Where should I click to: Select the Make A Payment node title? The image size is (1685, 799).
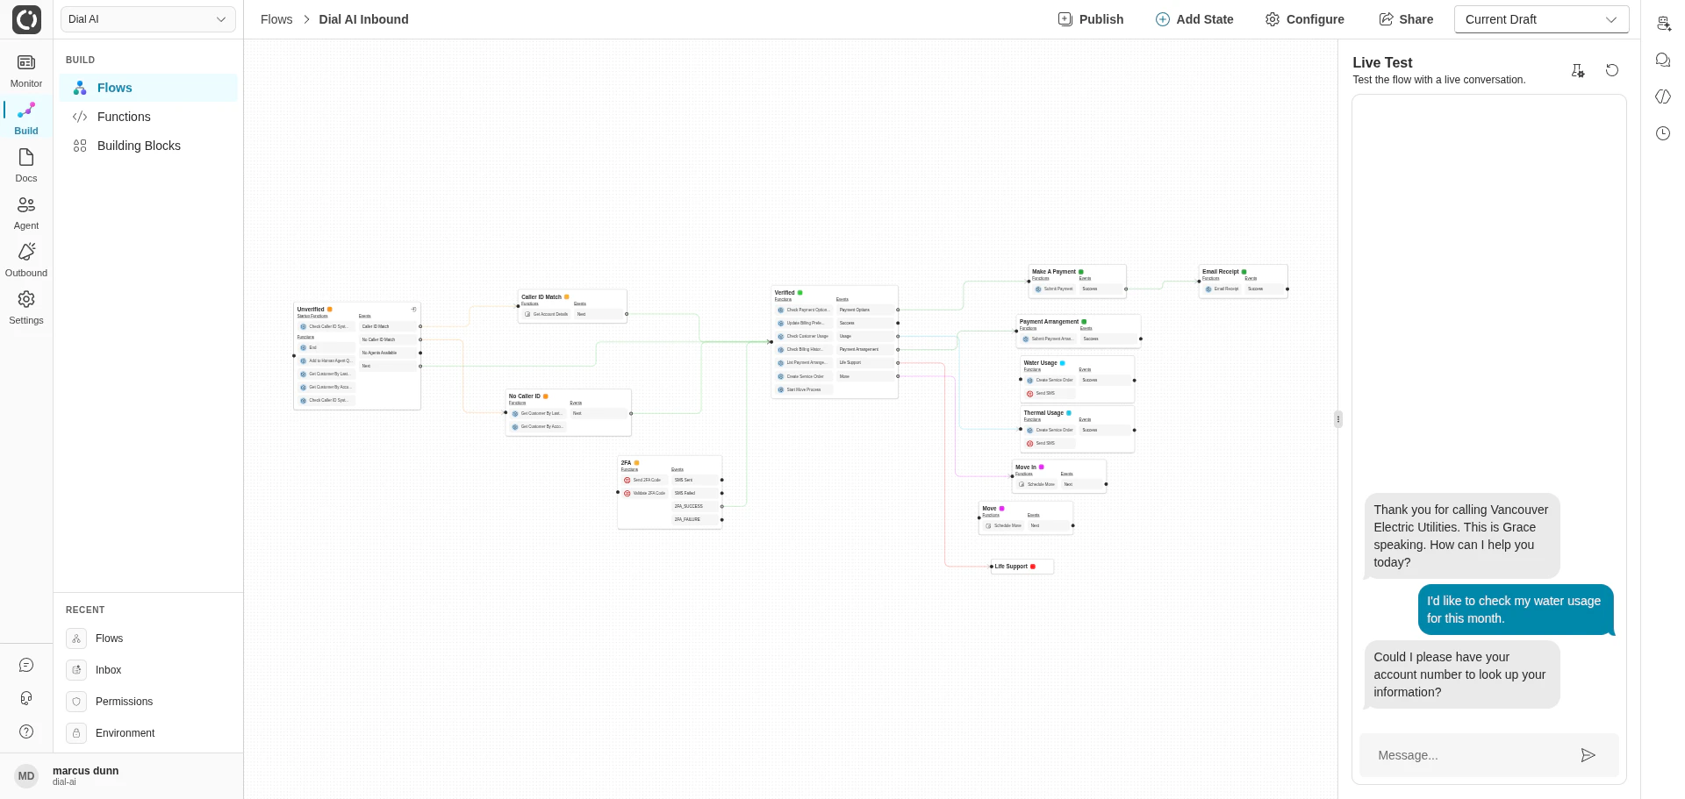(1054, 272)
